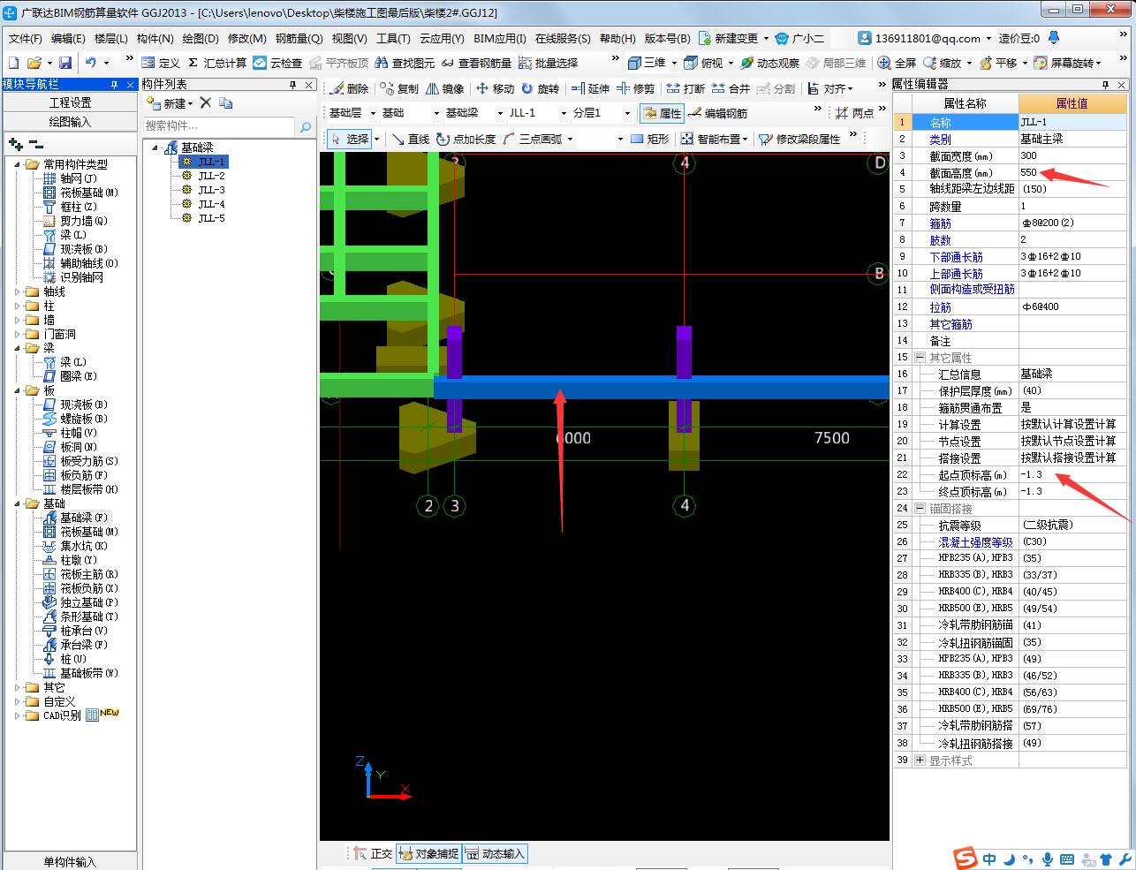
Task: Select JLL-3 in component list
Action: (x=211, y=190)
